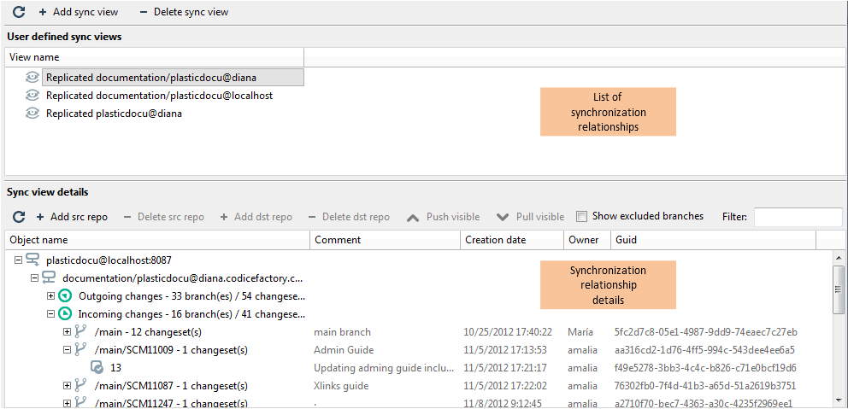
Task: Click Add dst repo
Action: click(x=256, y=217)
